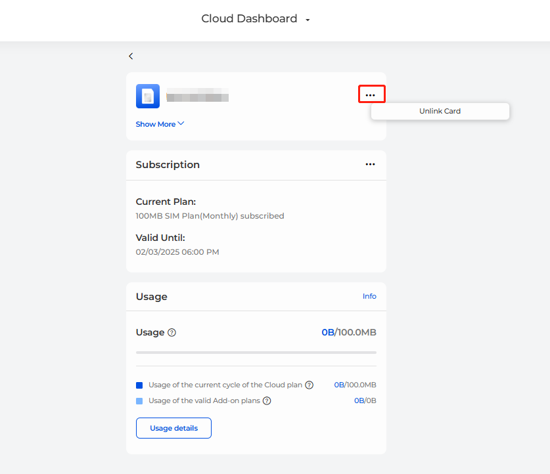Click the dark blue Cloud plan legend square
Viewport: 550px width, 474px height.
(139, 385)
